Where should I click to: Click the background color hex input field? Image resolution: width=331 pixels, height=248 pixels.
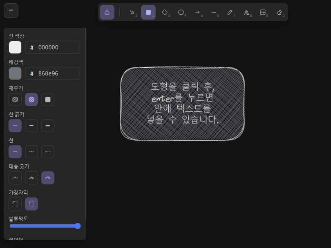click(52, 73)
